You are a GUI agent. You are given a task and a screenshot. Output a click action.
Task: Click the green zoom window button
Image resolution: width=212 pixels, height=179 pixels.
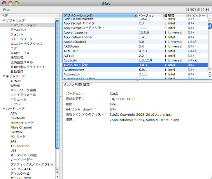click(17, 3)
